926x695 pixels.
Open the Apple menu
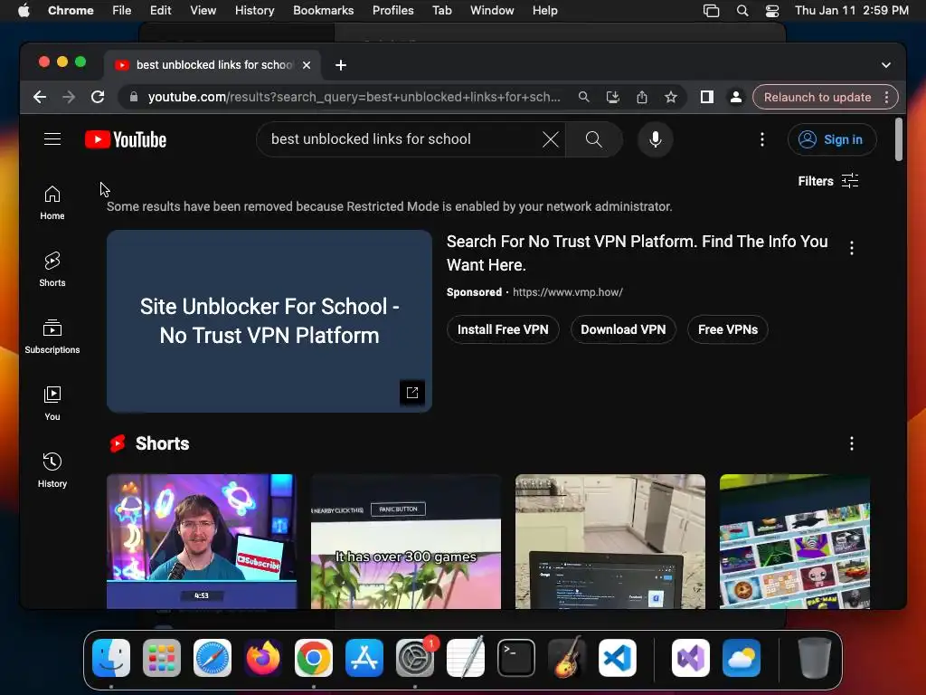[24, 11]
